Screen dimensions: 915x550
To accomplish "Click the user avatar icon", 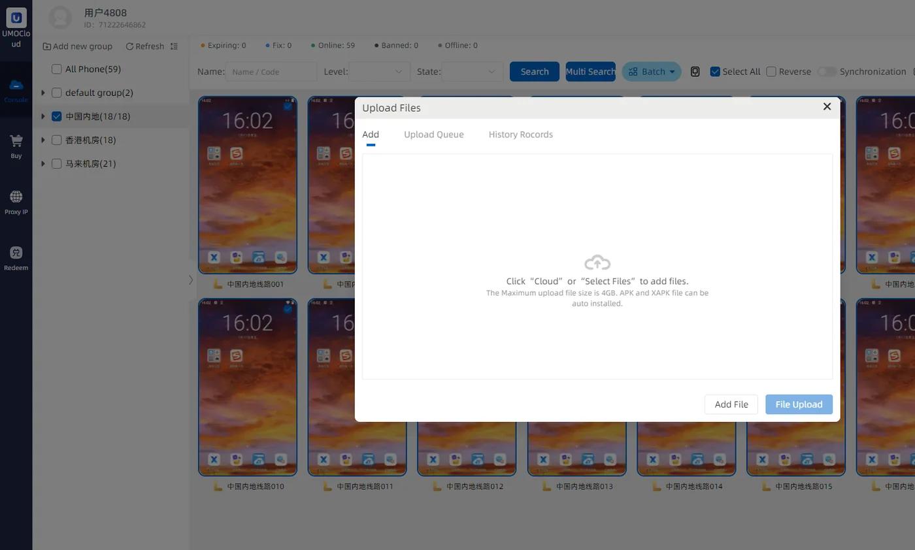I will pyautogui.click(x=60, y=18).
